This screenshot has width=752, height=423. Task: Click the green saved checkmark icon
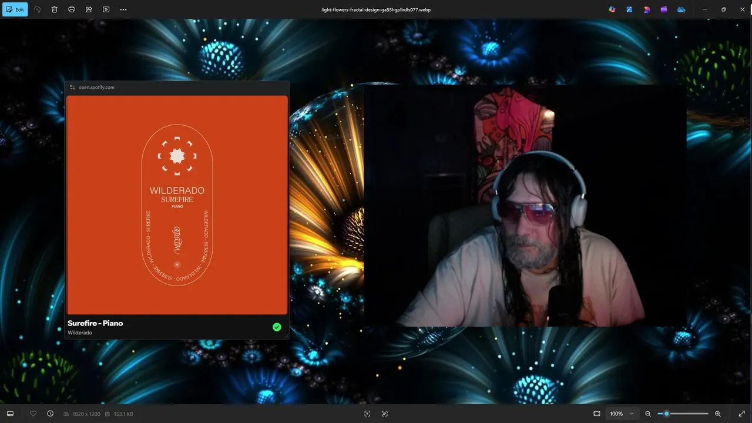(x=277, y=327)
